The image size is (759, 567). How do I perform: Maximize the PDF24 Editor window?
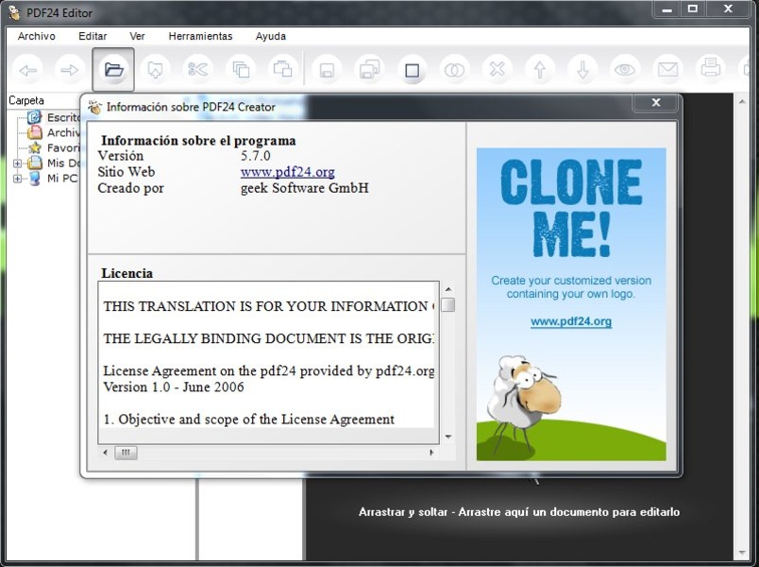[693, 9]
